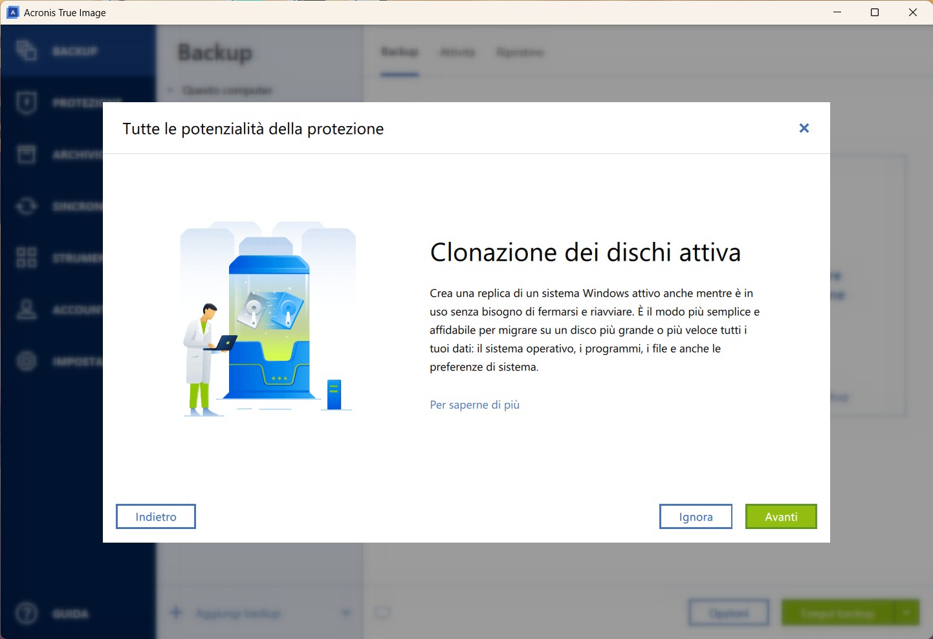Click the plus icon for Aggiungi backup

pos(176,612)
